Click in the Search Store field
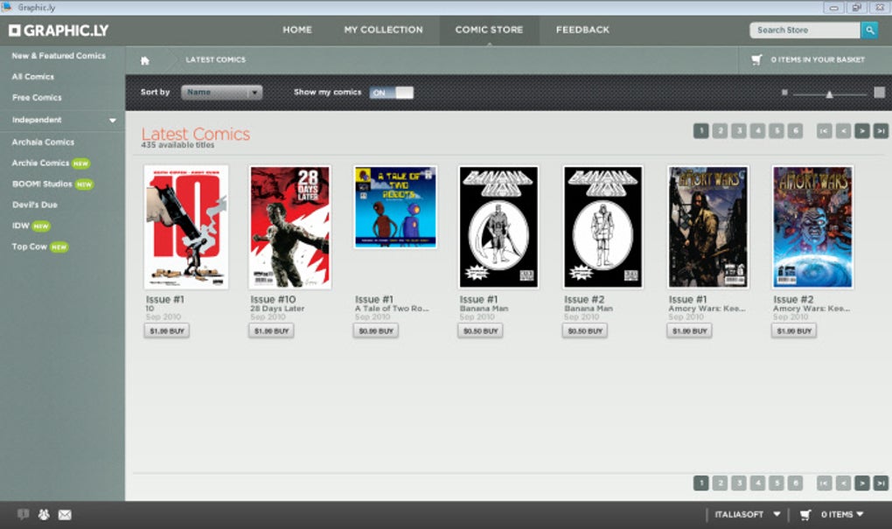This screenshot has width=892, height=529. (x=805, y=30)
